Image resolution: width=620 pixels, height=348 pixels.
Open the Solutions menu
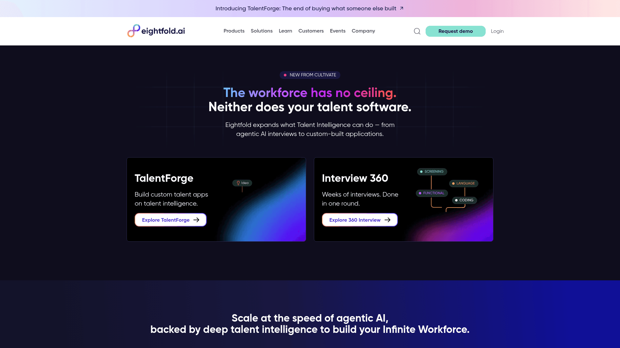262,31
